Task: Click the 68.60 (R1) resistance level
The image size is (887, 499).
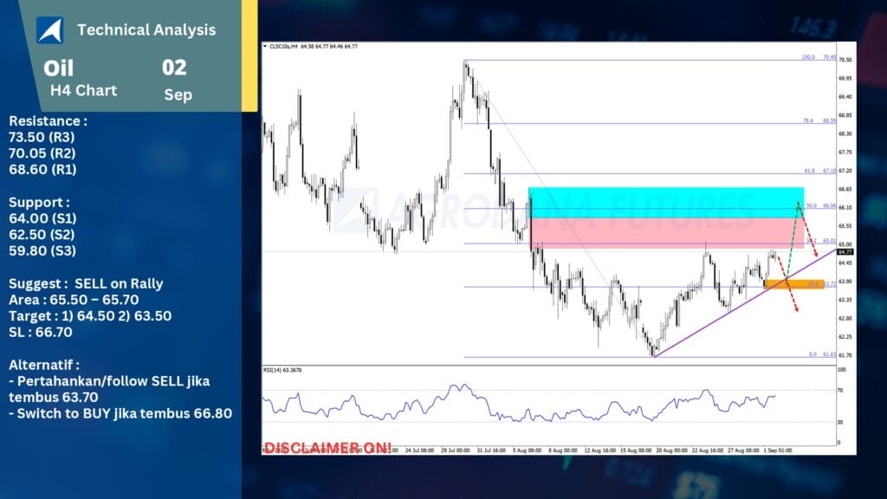Action: [42, 170]
